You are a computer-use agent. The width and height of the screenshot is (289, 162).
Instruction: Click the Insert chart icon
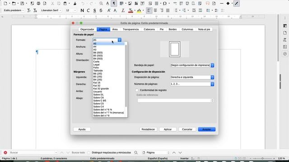coord(136,3)
